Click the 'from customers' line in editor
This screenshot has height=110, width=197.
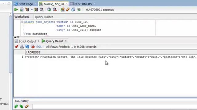[x=36, y=34]
